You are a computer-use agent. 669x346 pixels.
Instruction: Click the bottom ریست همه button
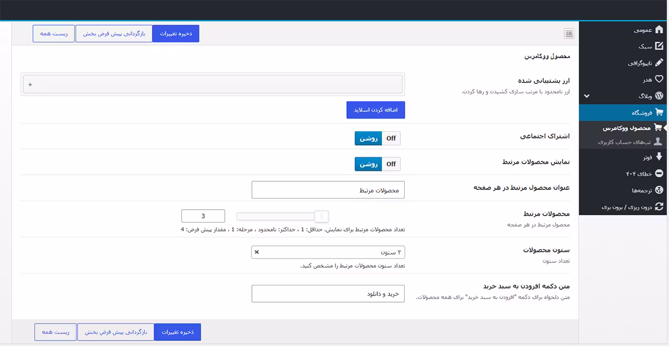click(55, 332)
